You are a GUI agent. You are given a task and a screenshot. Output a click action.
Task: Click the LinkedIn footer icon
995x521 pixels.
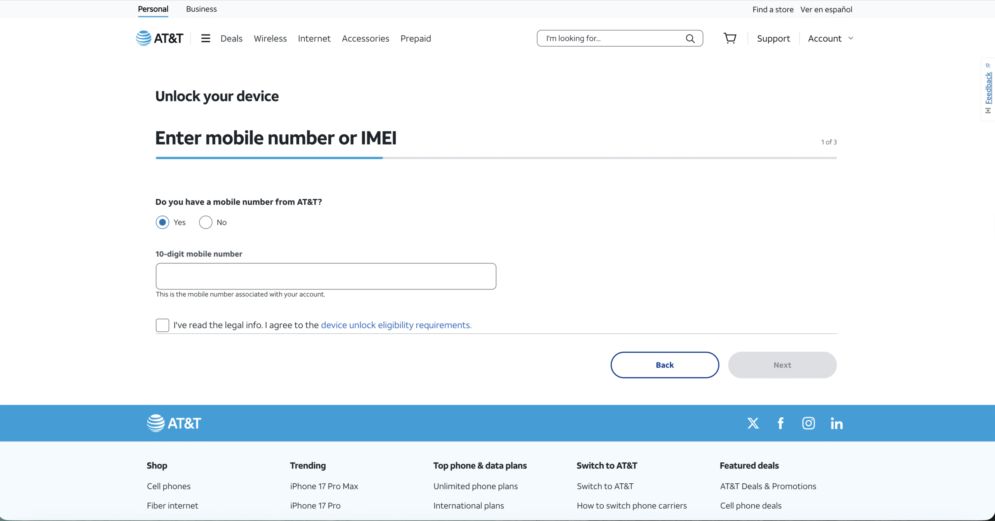click(x=836, y=423)
